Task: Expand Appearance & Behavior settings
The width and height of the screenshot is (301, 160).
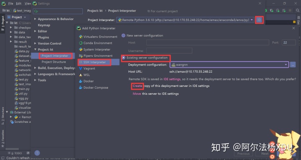Action: point(35,19)
